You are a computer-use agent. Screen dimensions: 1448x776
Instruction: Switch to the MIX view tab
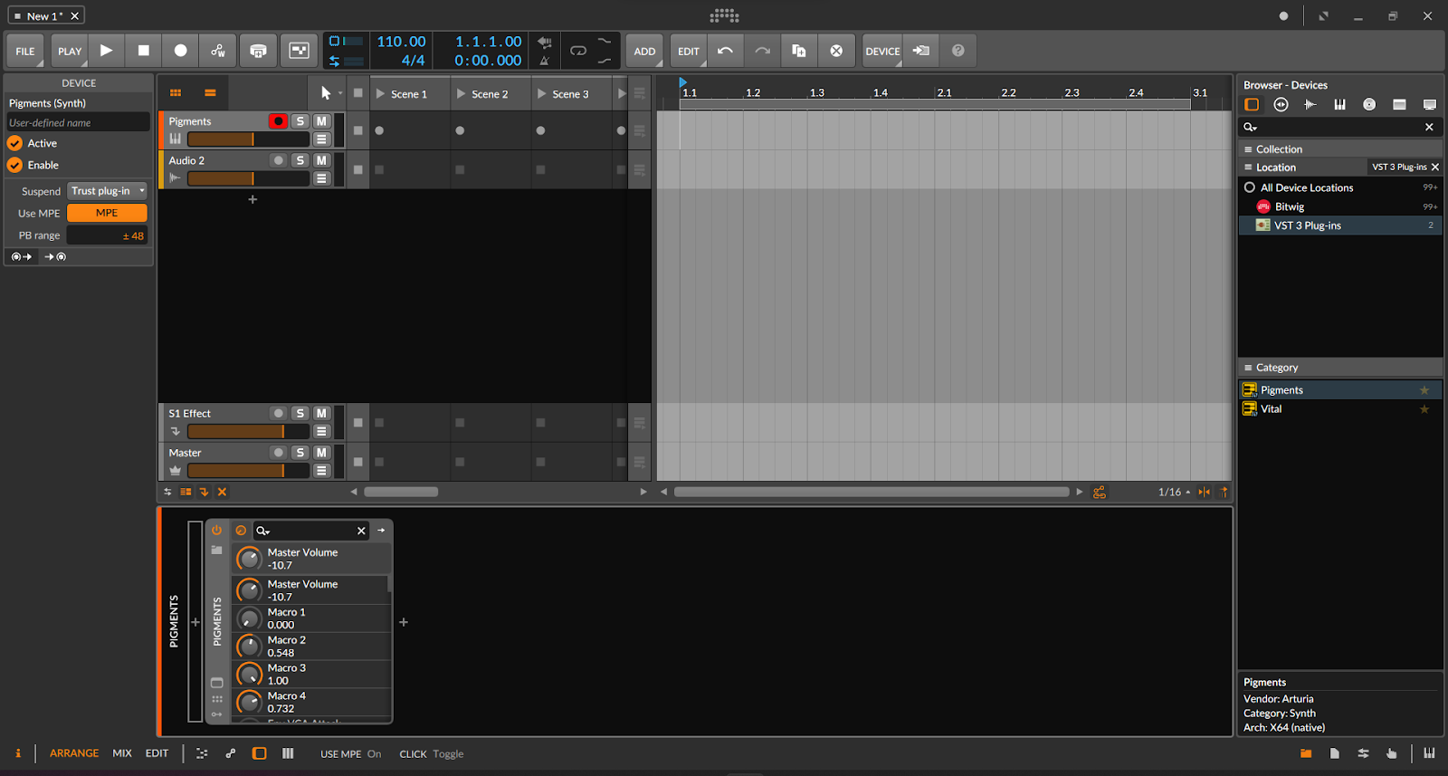click(x=122, y=753)
